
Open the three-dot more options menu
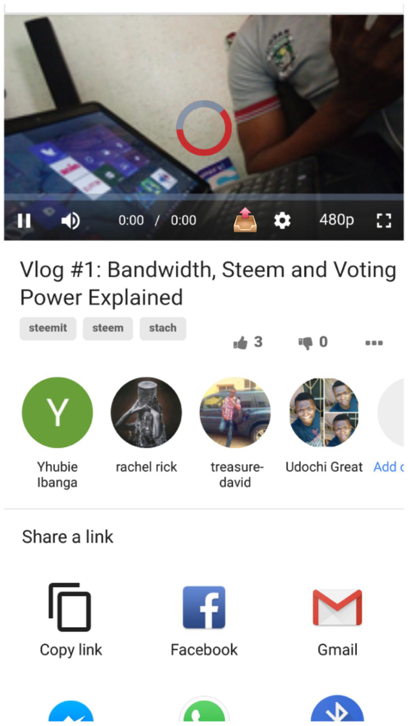click(x=374, y=343)
